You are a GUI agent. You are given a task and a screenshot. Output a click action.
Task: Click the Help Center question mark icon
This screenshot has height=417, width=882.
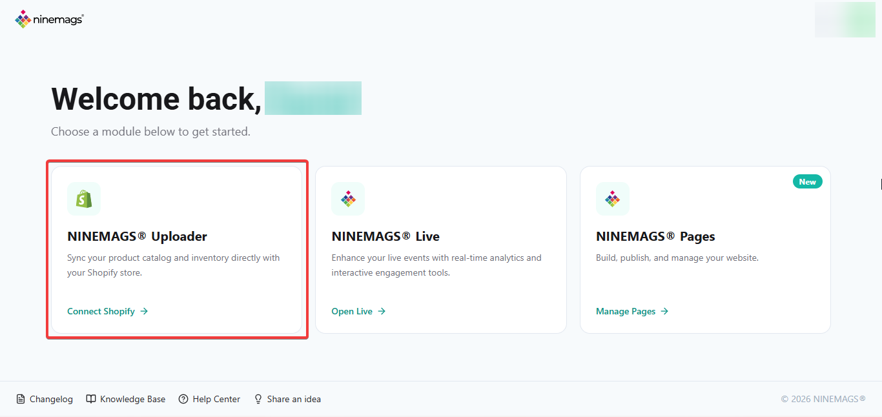coord(183,399)
